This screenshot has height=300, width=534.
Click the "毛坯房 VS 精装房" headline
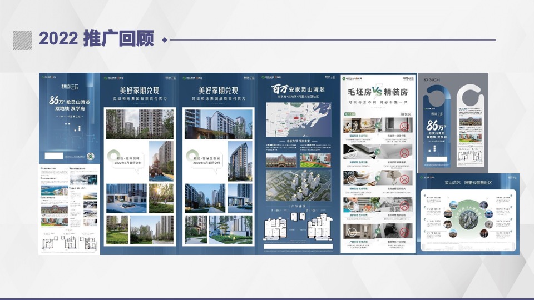tap(378, 92)
